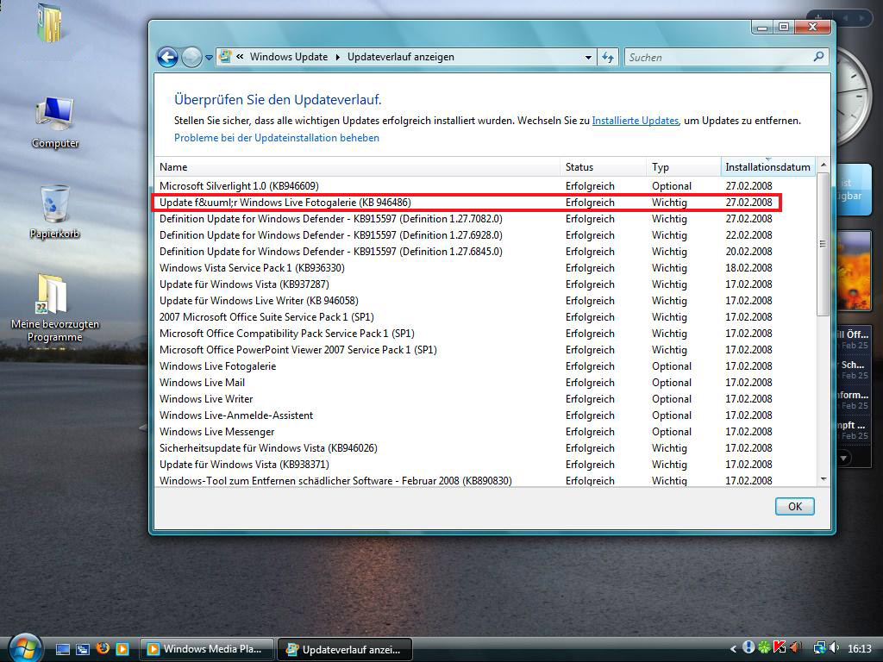Image resolution: width=883 pixels, height=662 pixels.
Task: Select Sicherheitsupdate für Windows Vista (KB946026)
Action: 485,448
